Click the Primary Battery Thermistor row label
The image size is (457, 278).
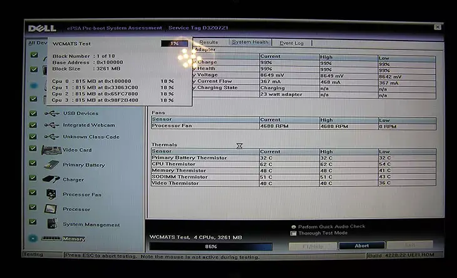189,158
